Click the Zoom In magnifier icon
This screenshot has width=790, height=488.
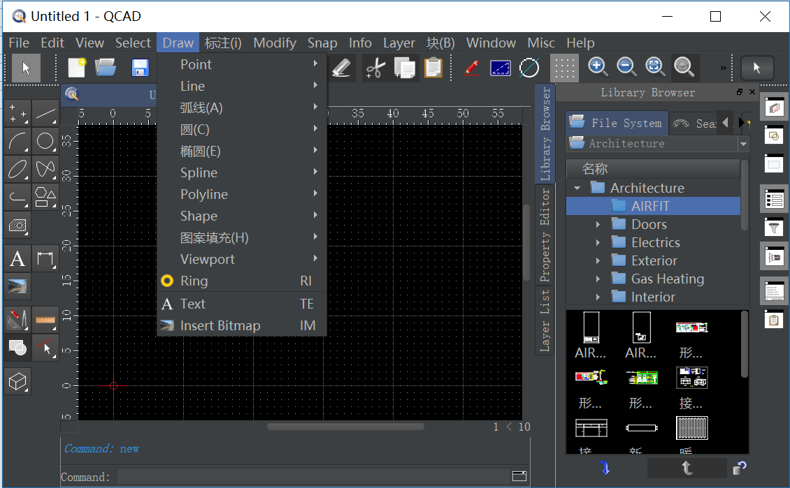pyautogui.click(x=597, y=67)
